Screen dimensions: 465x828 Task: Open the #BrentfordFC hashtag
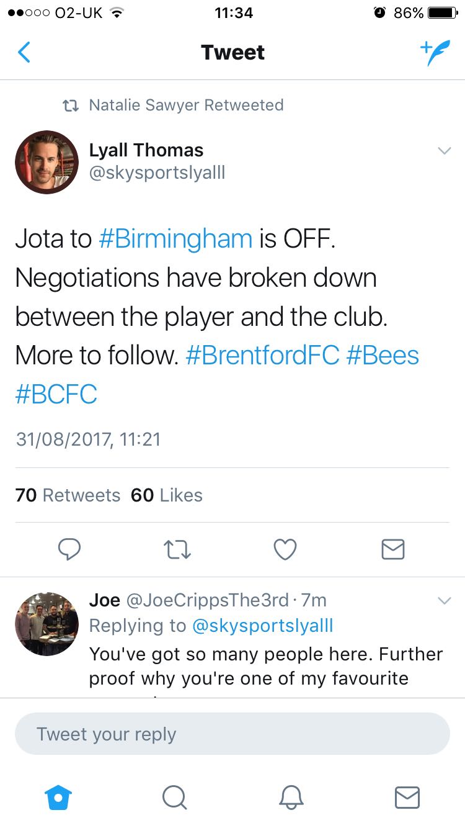[x=262, y=356]
